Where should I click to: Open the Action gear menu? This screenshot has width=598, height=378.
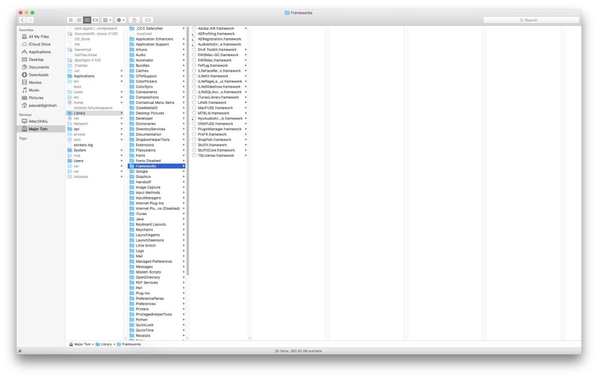[121, 20]
